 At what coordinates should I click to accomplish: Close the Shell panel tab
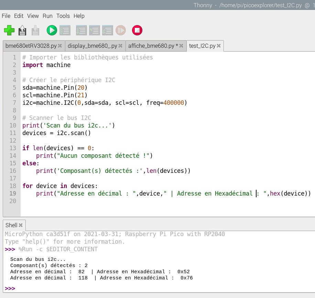click(21, 225)
